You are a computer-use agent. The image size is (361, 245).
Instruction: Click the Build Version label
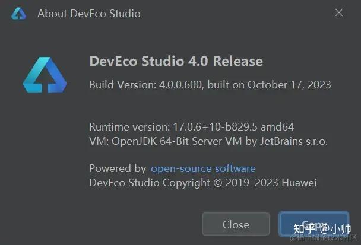point(123,84)
